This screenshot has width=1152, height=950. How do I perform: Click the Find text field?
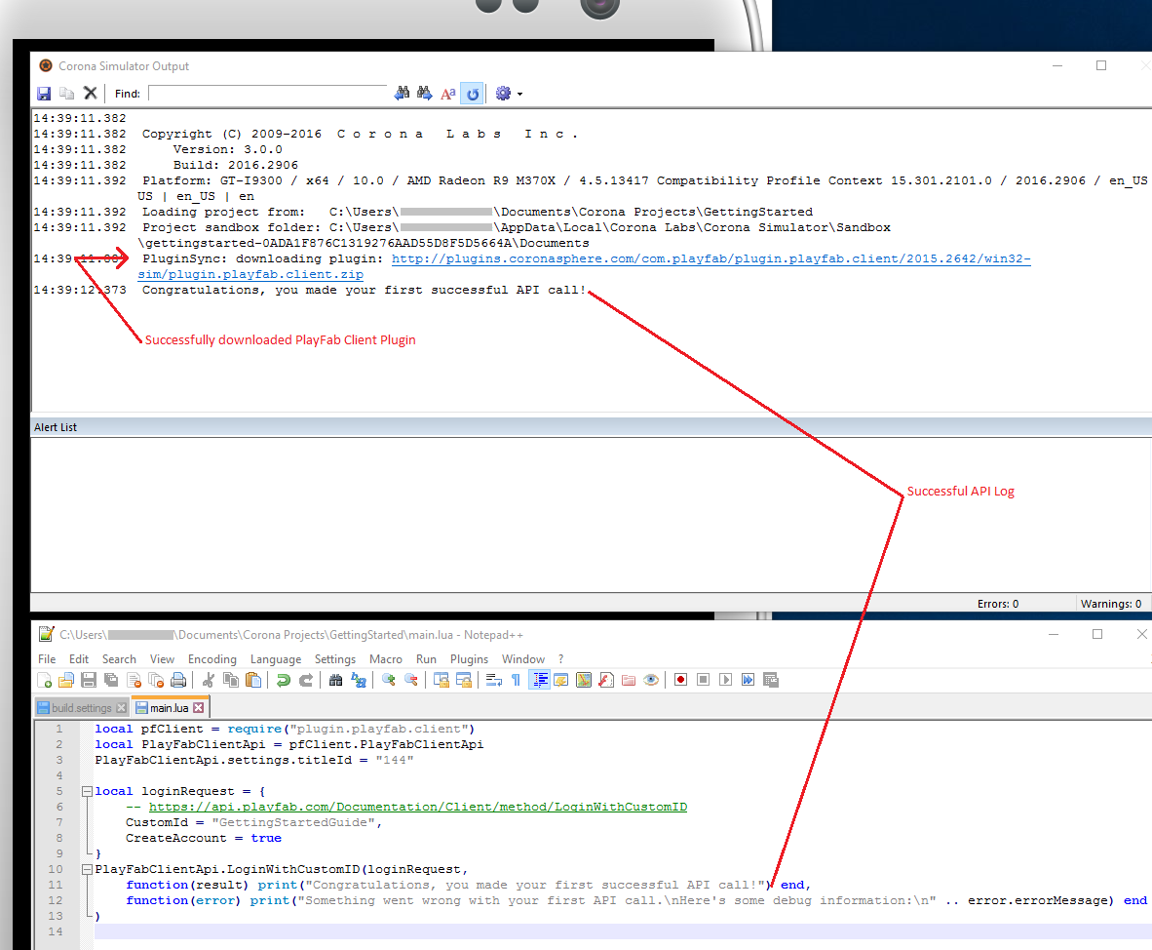[267, 94]
